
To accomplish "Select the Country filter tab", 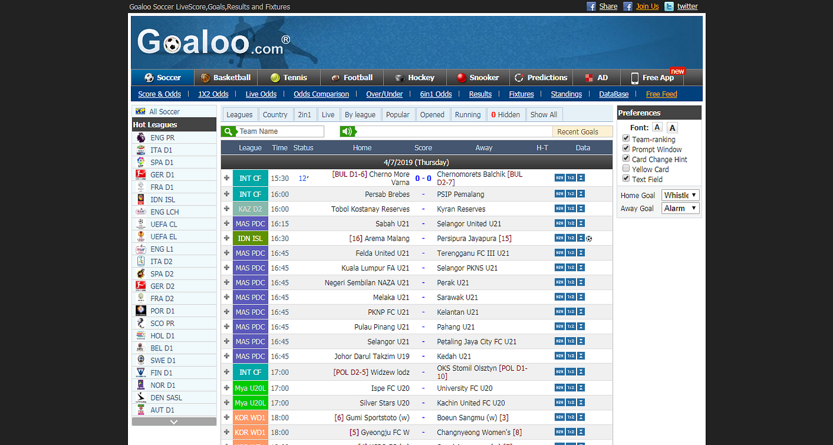I will (275, 114).
